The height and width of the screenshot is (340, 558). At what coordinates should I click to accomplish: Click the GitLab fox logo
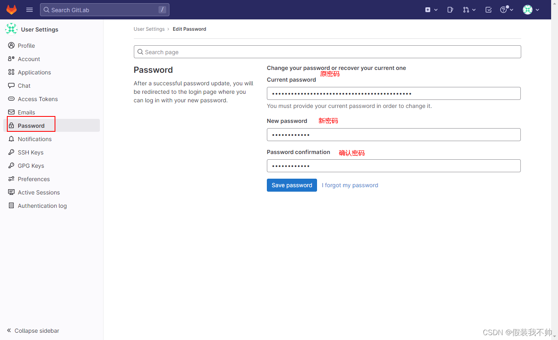click(x=12, y=10)
